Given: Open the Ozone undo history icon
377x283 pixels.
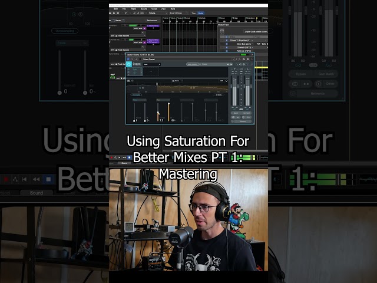Looking at the screenshot, I should [x=240, y=64].
